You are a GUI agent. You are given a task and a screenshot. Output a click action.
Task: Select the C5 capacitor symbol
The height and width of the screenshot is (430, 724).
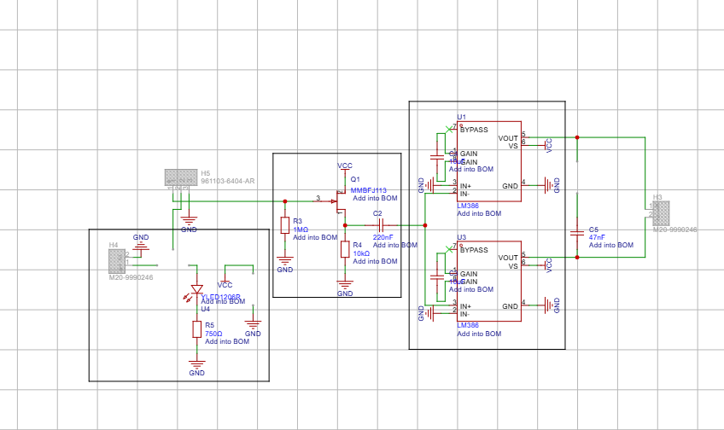point(577,233)
